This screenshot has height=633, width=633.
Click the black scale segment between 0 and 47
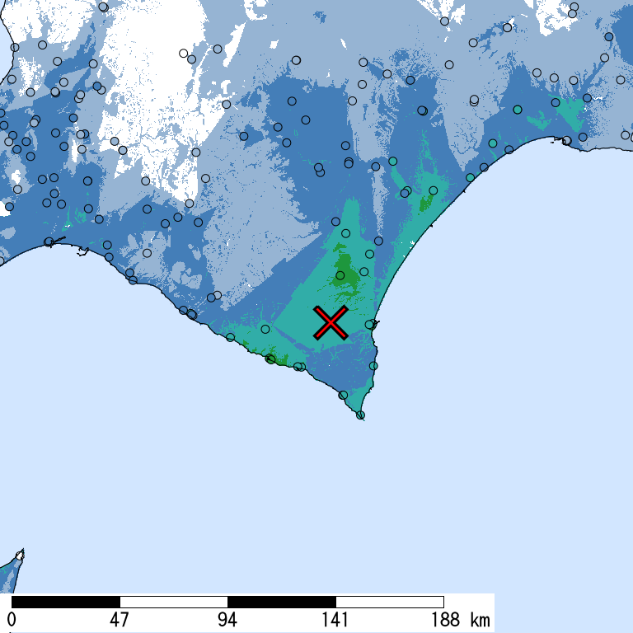(x=66, y=602)
